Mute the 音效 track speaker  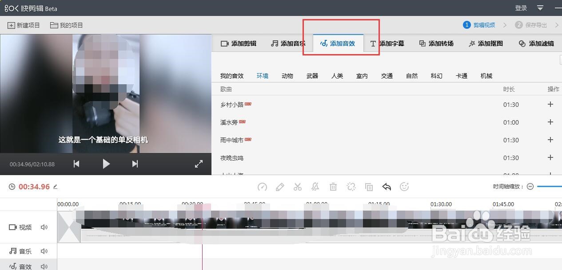point(44,266)
